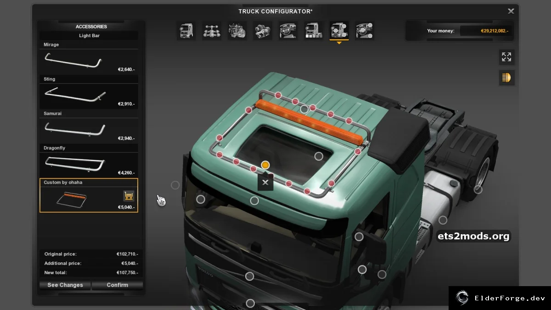Open the chassis configuration tab
The height and width of the screenshot is (310, 551).
click(x=211, y=31)
